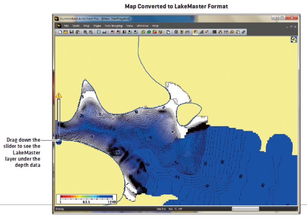
Task: Click the pencil edit icon in toolbar
Action: tap(244, 32)
